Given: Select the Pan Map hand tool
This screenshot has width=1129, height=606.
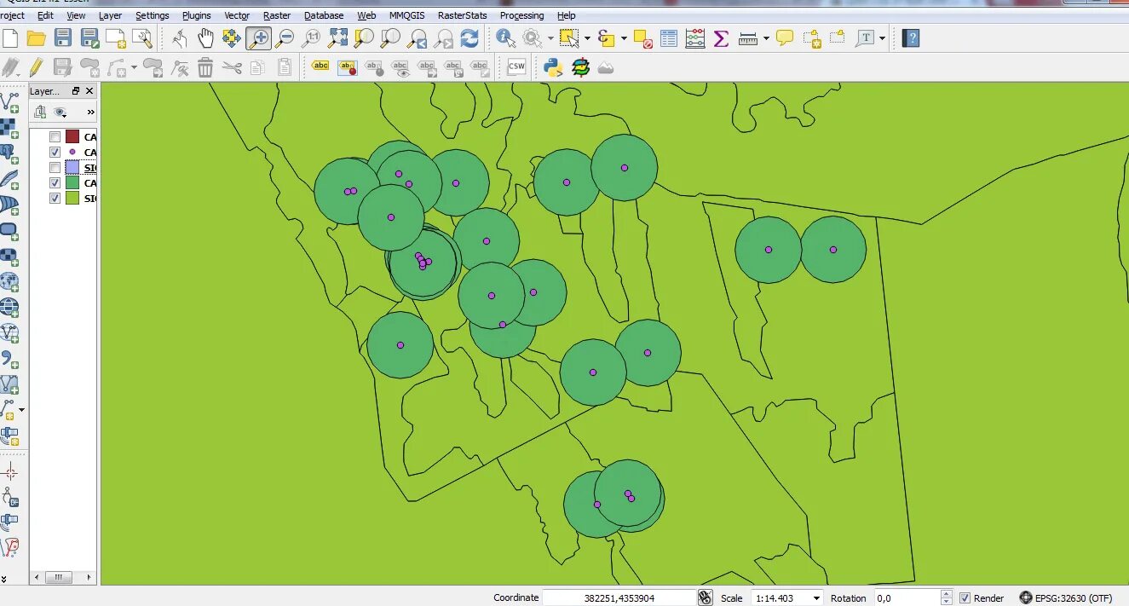Looking at the screenshot, I should click(x=205, y=38).
